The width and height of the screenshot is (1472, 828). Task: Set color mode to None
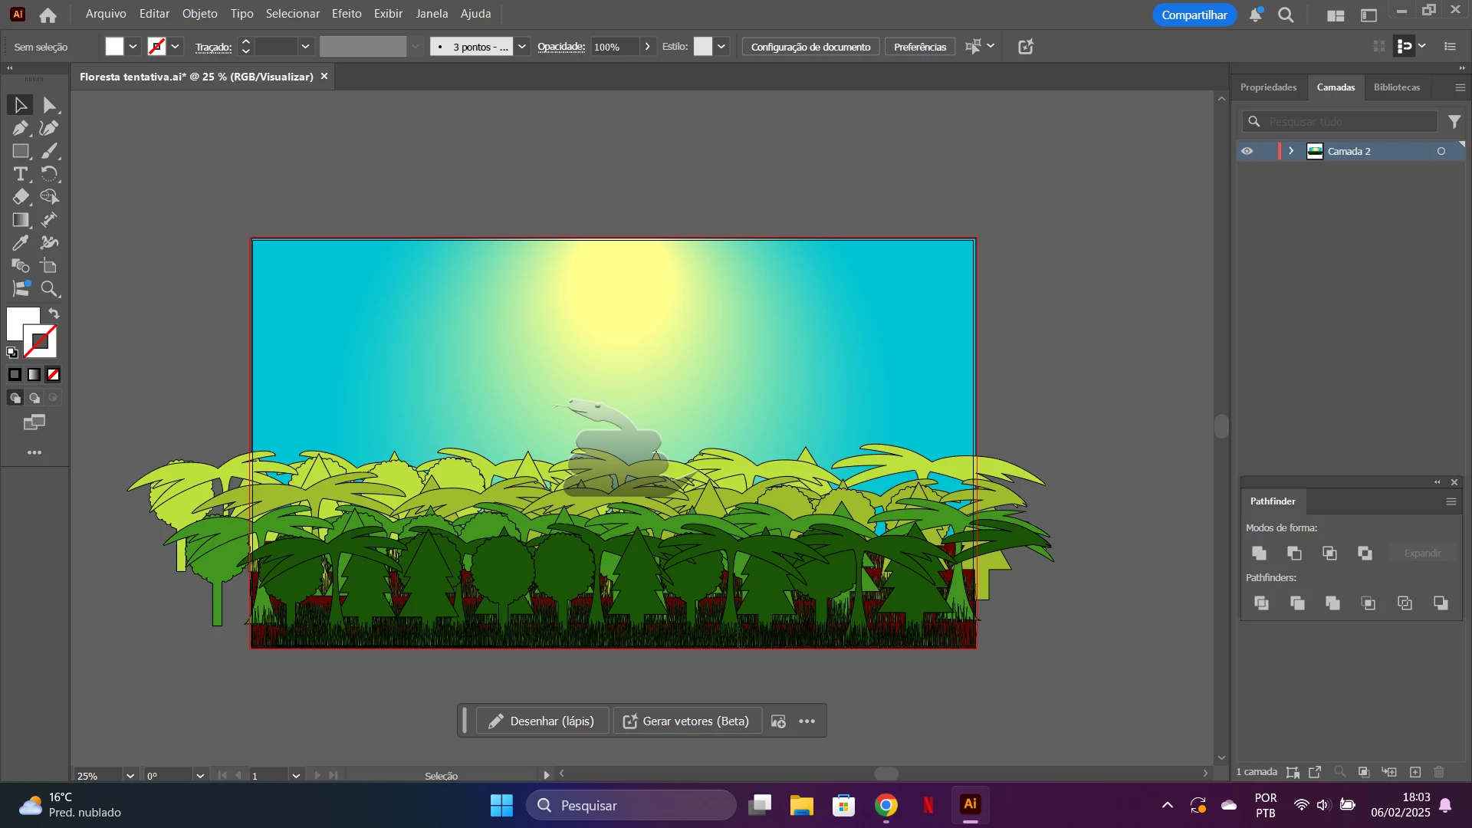click(x=54, y=375)
